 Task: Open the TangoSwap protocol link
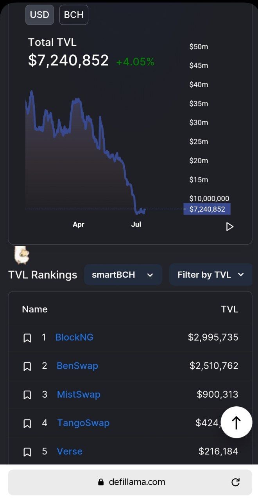click(83, 423)
